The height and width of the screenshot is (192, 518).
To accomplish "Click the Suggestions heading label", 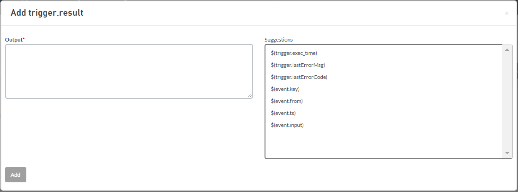I will point(278,39).
